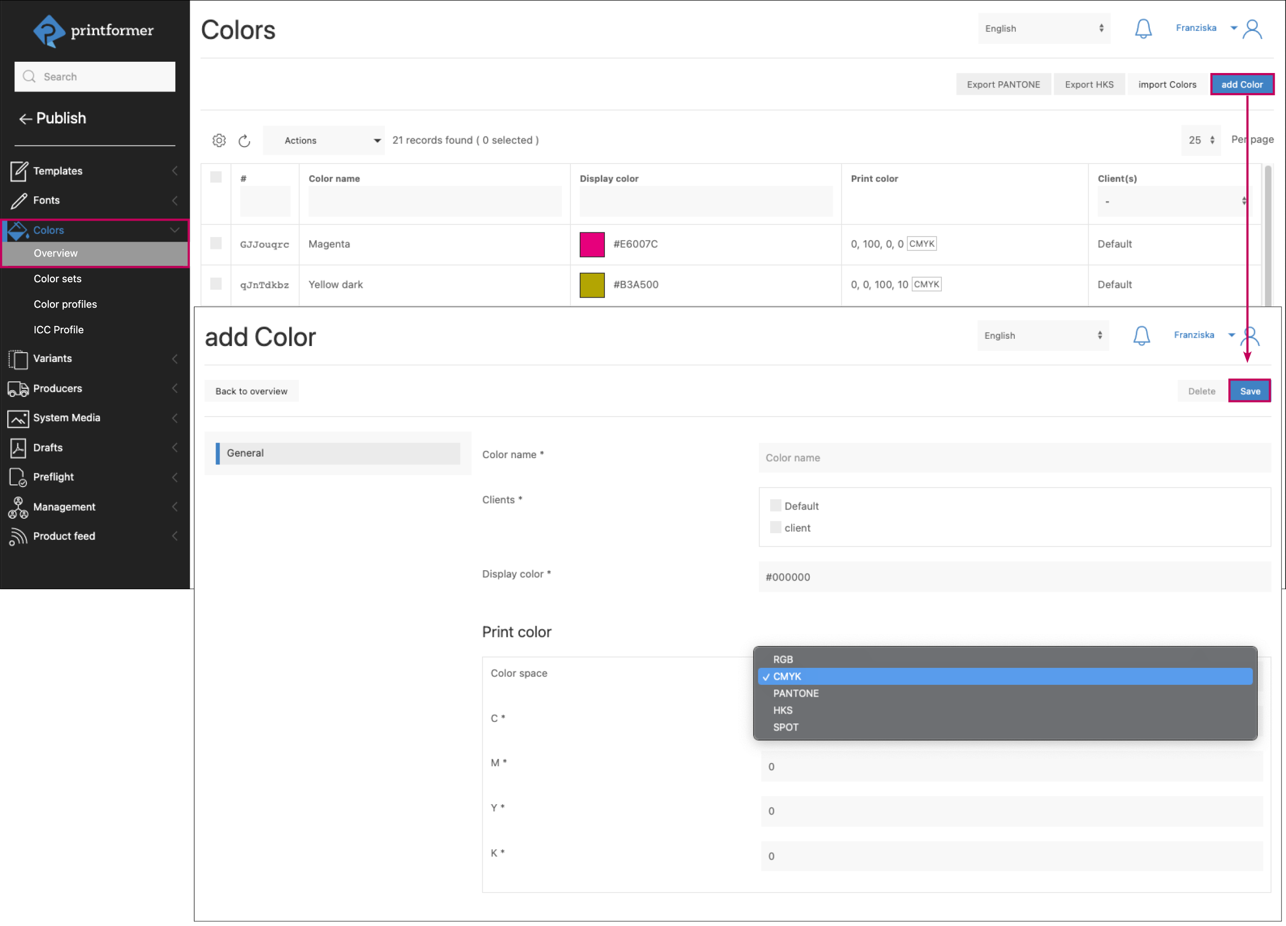Tick the Magenta row checkbox
Screen dimensions: 1286x926
216,244
